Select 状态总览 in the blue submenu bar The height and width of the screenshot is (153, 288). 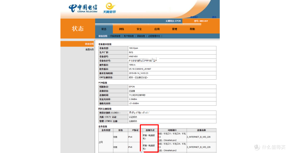pos(103,36)
